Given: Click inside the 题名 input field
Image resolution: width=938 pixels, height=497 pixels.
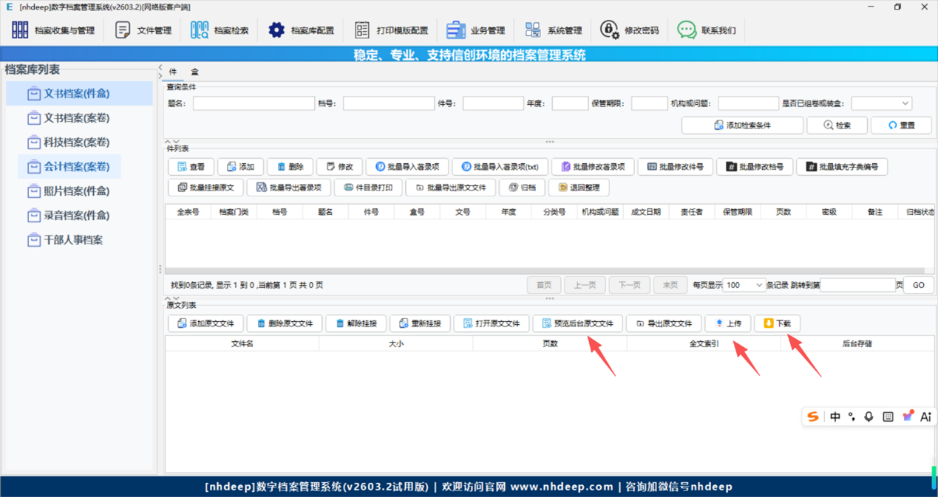Looking at the screenshot, I should click(x=253, y=103).
